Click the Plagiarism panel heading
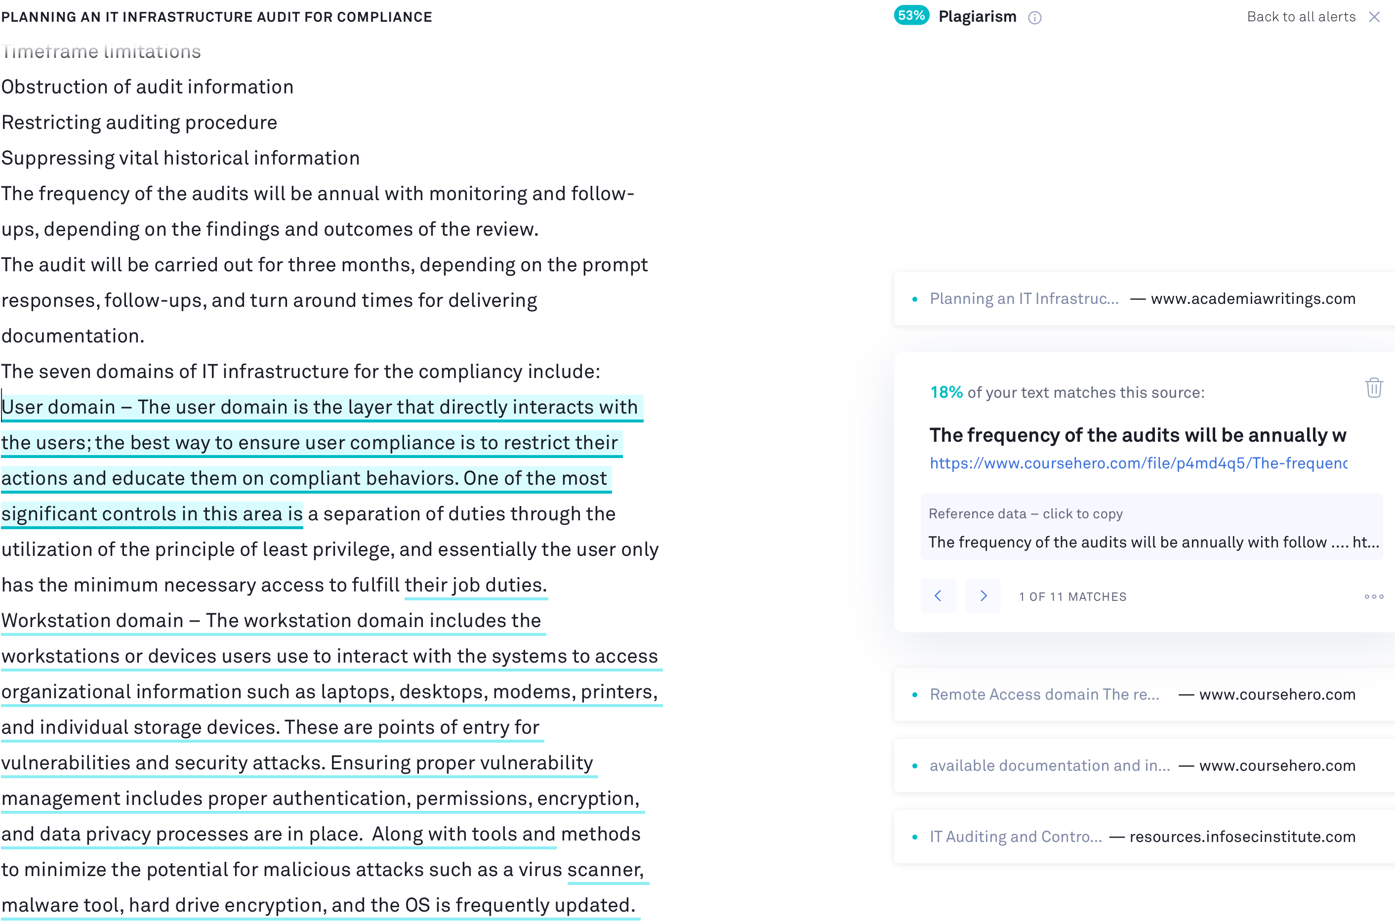 click(x=977, y=16)
